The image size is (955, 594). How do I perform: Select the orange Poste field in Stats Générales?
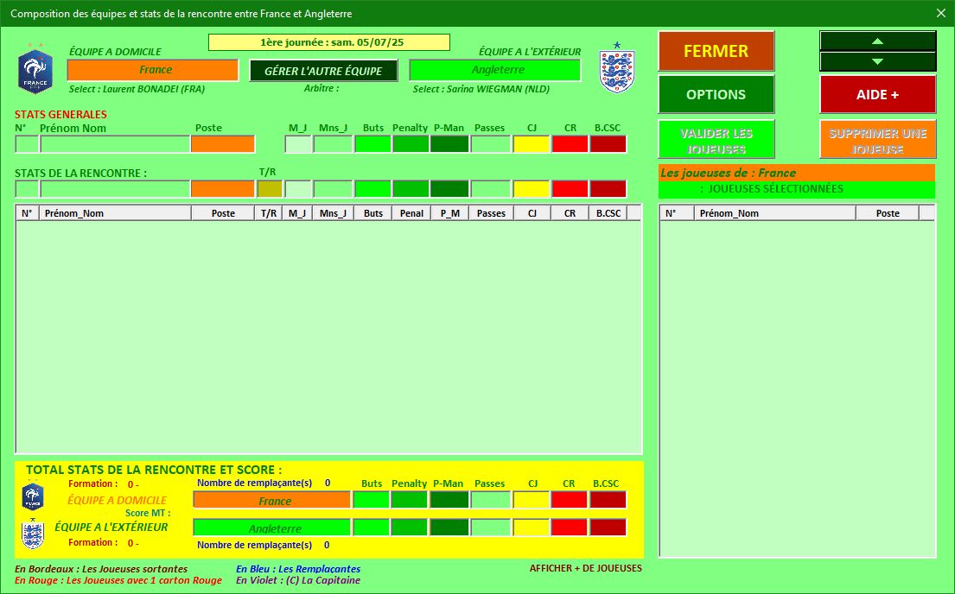pyautogui.click(x=222, y=144)
